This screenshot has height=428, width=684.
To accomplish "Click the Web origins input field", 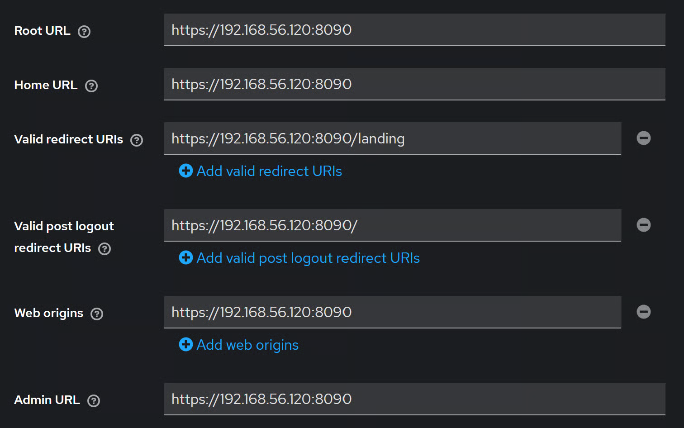I will [x=392, y=312].
